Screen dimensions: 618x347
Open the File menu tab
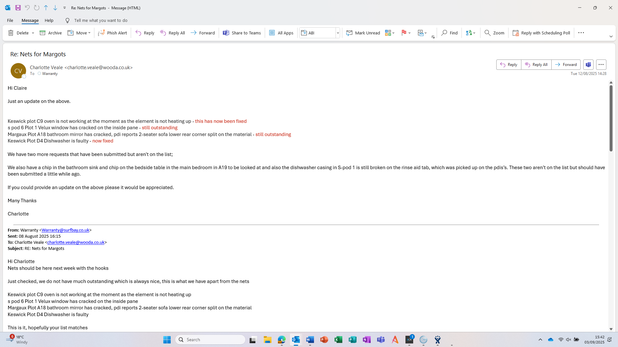click(x=10, y=20)
